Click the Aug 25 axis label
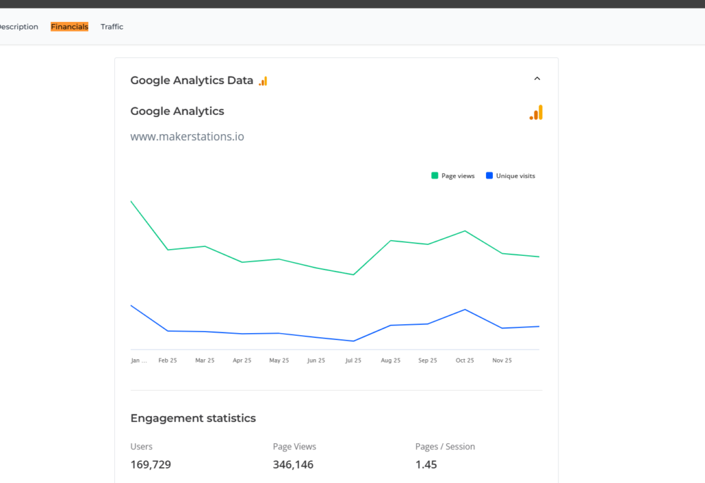The height and width of the screenshot is (483, 705). (x=390, y=361)
